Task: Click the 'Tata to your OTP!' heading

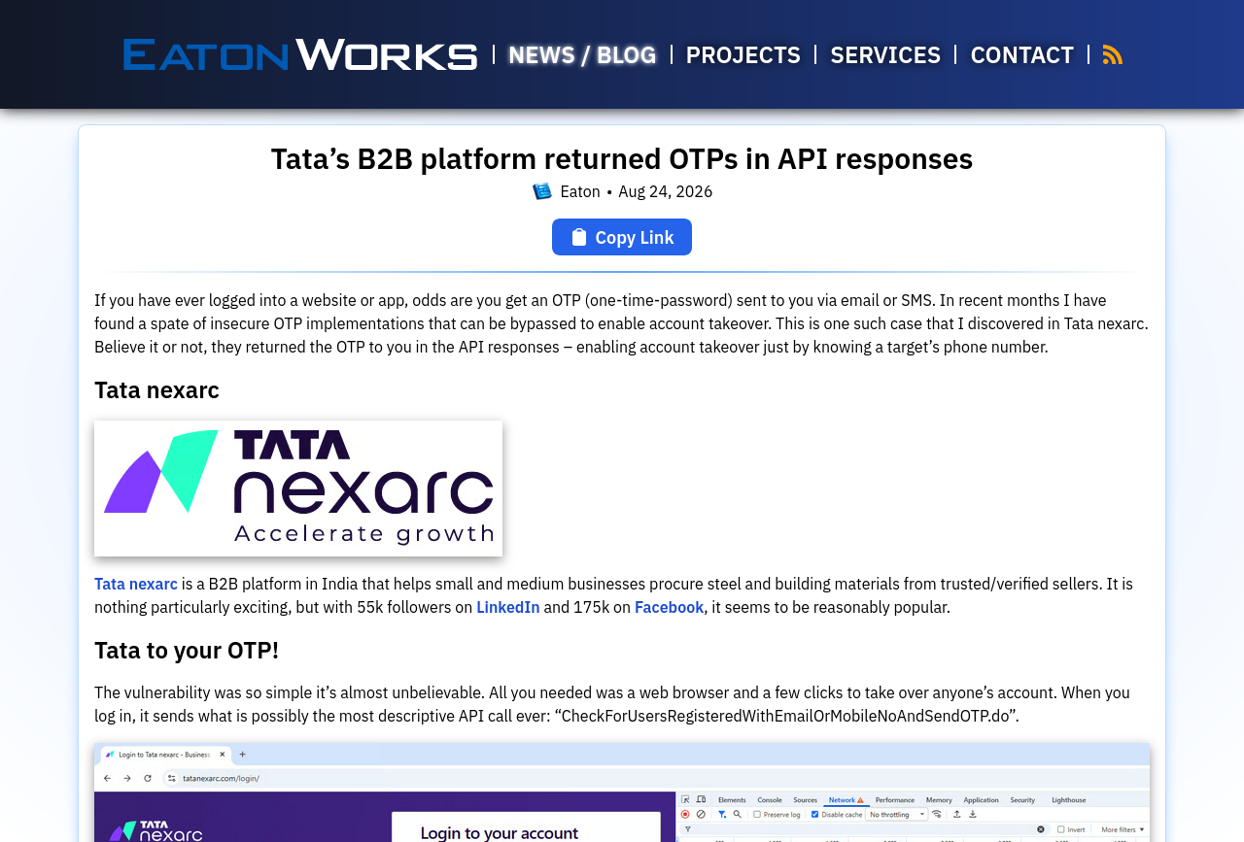Action: coord(187,650)
